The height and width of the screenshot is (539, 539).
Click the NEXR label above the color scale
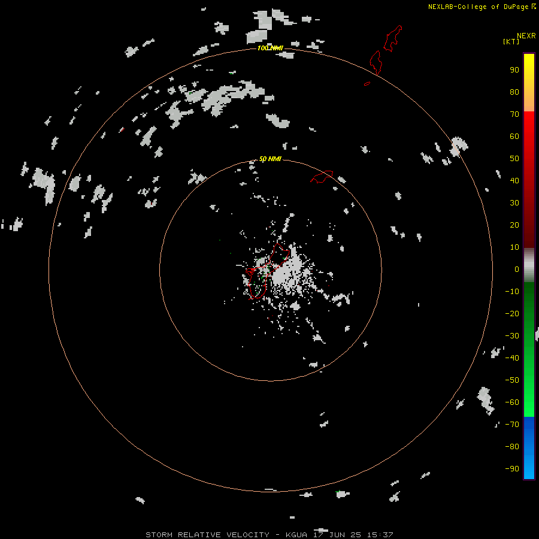click(x=526, y=36)
